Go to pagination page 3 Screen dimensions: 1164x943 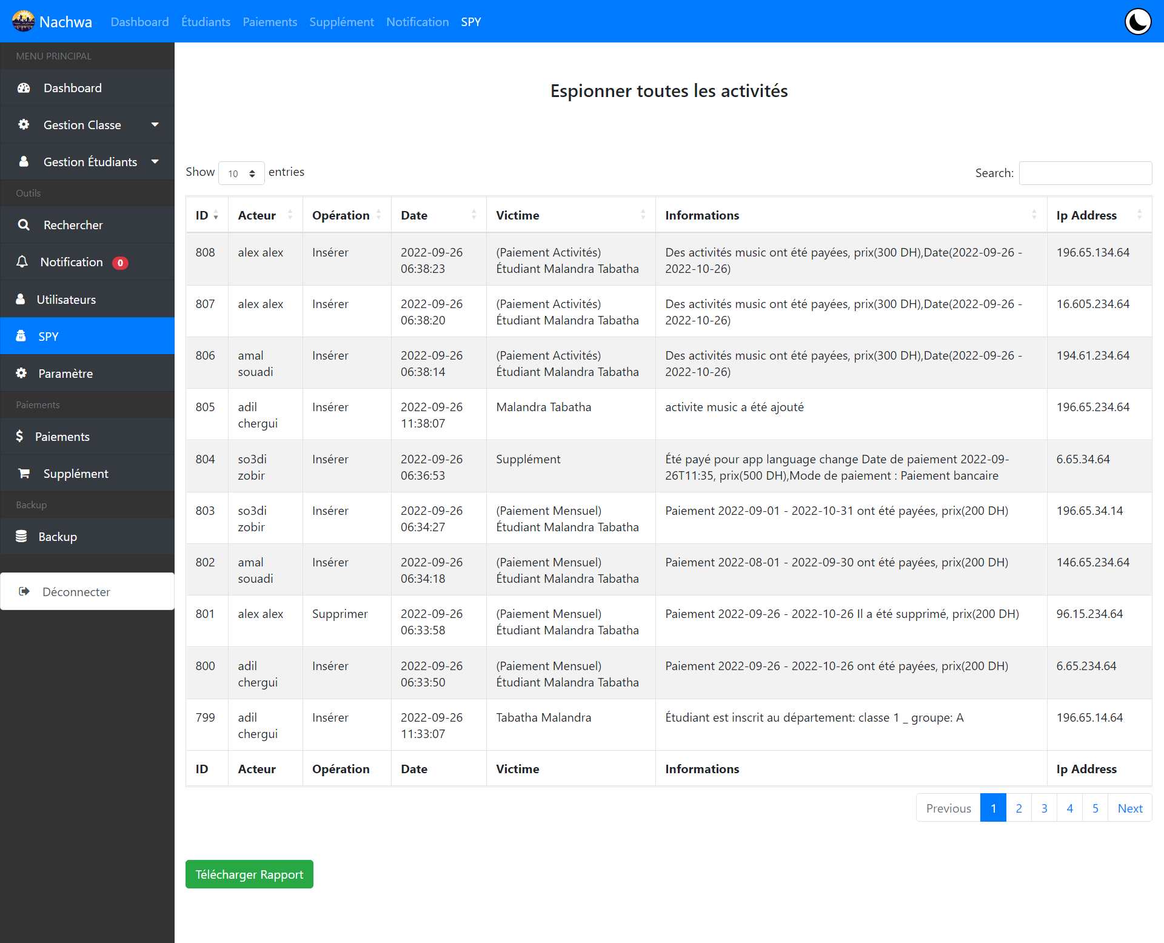[1044, 808]
